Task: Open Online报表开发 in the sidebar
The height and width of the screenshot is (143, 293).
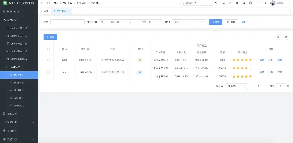Action: [x=19, y=36]
